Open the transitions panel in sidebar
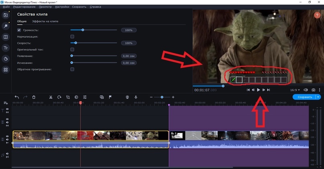The image size is (324, 169). click(x=6, y=37)
